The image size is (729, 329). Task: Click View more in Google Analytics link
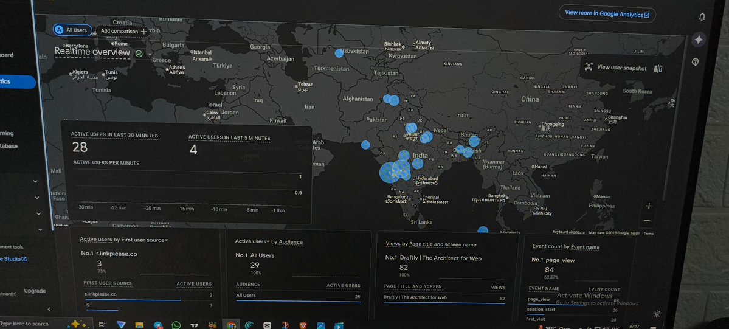pos(607,14)
